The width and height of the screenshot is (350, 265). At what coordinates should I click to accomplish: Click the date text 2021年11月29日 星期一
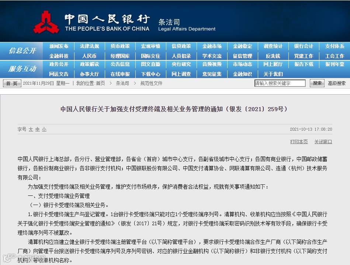46,83
